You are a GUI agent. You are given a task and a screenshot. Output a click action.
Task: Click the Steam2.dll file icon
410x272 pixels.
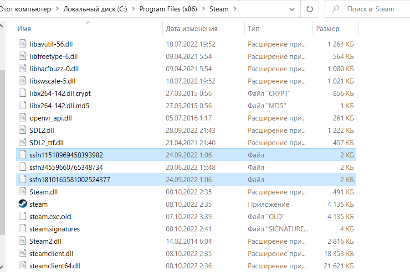23,241
